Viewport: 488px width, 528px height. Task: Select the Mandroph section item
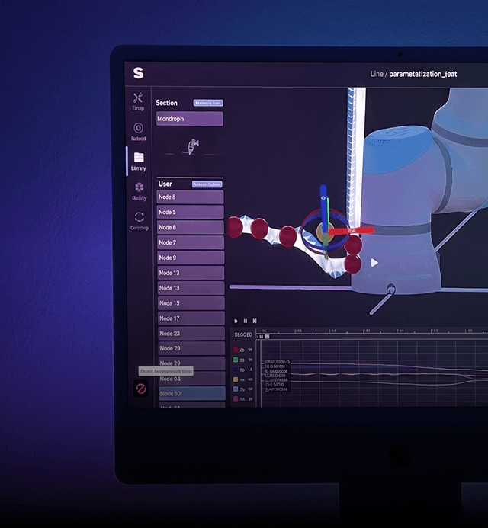coord(189,119)
